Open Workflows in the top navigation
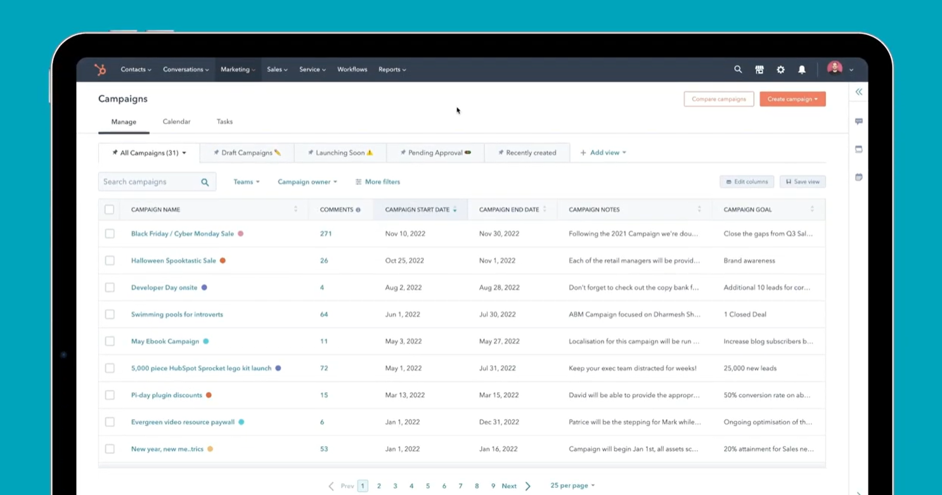The height and width of the screenshot is (495, 942). [x=352, y=70]
